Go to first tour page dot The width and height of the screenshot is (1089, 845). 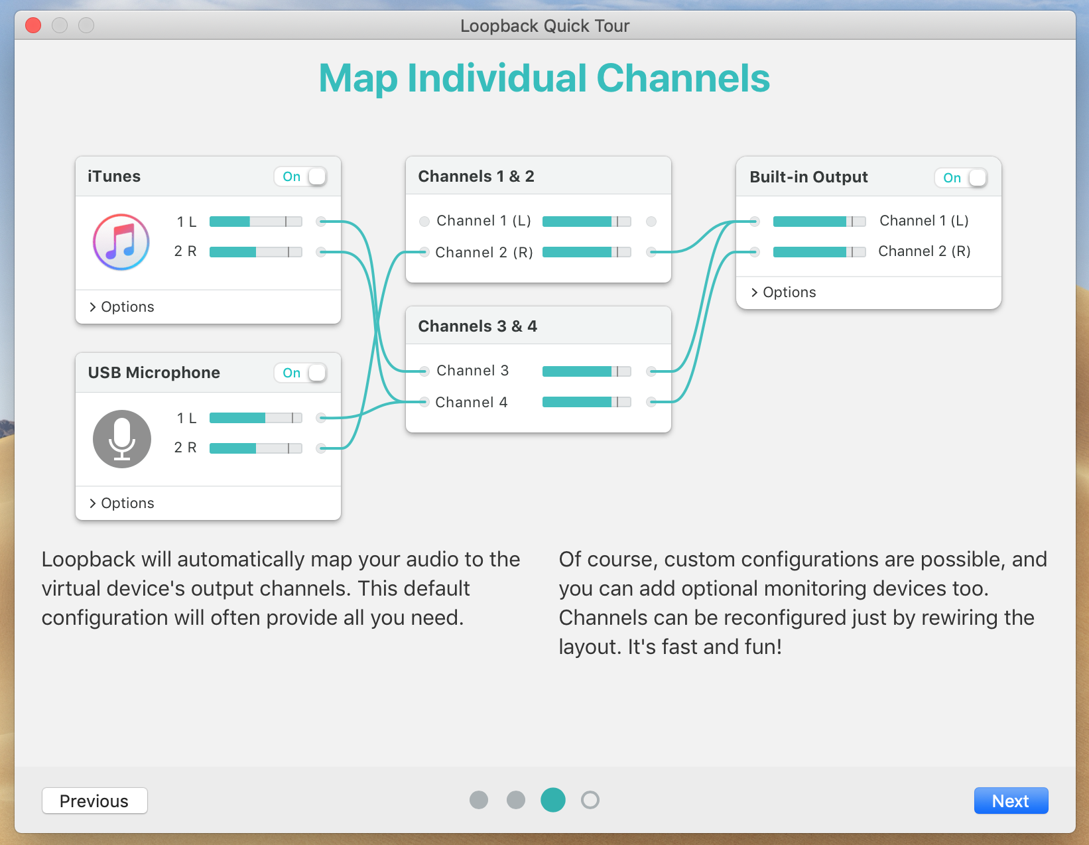pyautogui.click(x=479, y=800)
